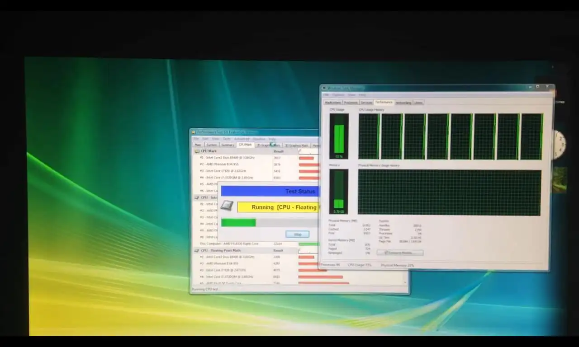This screenshot has width=579, height=347.
Task: Click the first CPU Usage History core graph
Action: pos(369,136)
